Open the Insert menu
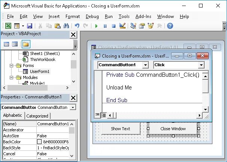This screenshot has width=227, height=162. pyautogui.click(x=54, y=16)
